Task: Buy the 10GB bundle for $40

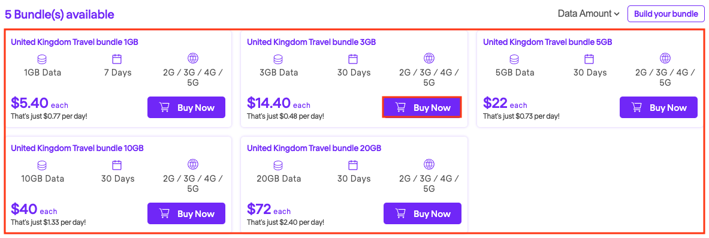Action: [x=186, y=213]
